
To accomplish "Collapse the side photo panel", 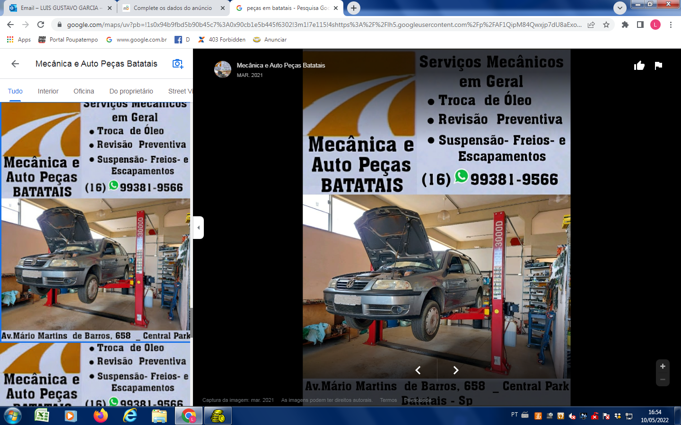I will (199, 228).
